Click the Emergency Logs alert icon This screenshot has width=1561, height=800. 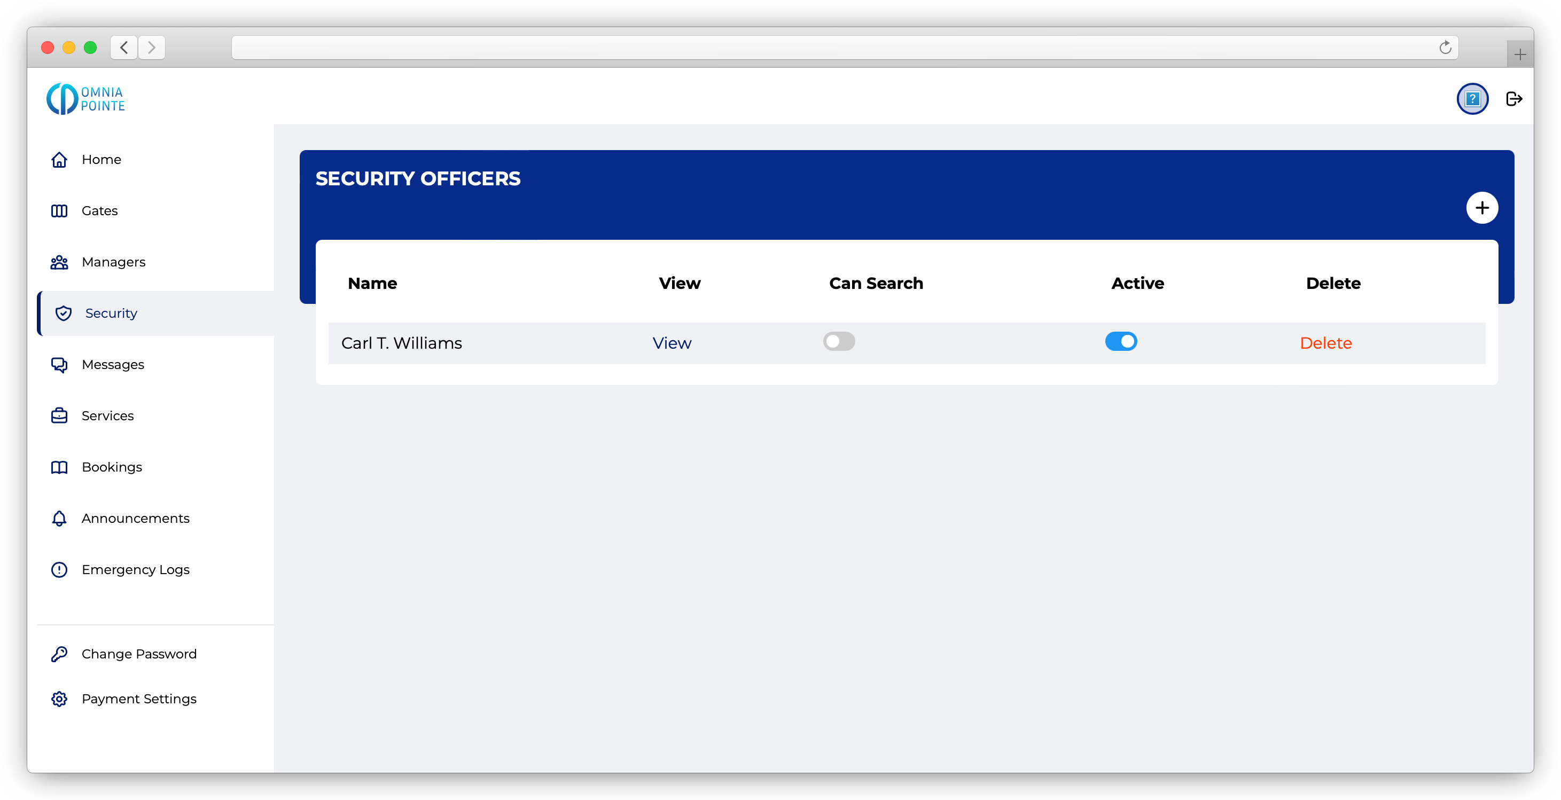[x=59, y=570]
